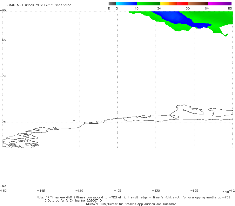Click the longitude label "-130"
The height and width of the screenshot is (206, 235).
[x=156, y=191]
